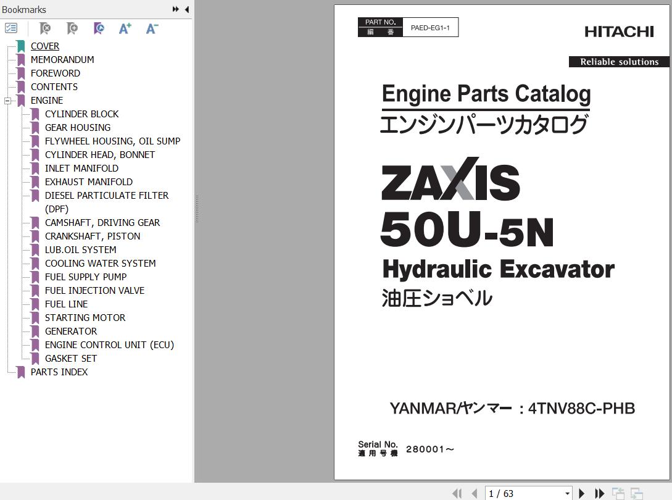Go to the previous page arrow
The height and width of the screenshot is (500, 672).
tap(475, 494)
